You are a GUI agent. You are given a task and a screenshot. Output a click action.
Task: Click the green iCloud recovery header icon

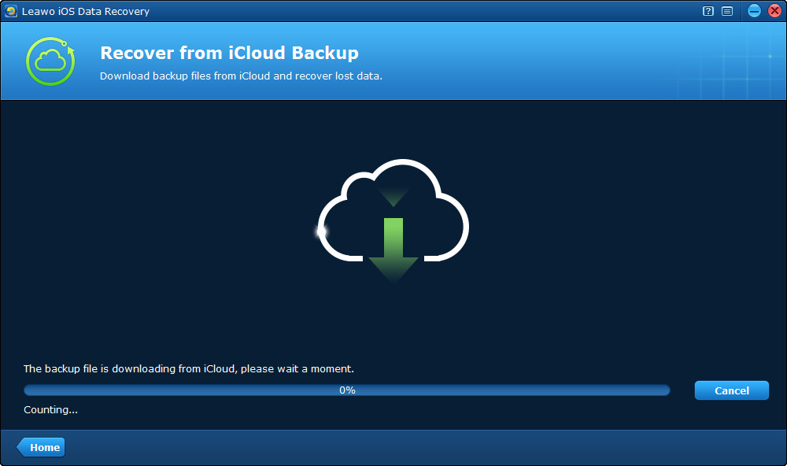50,61
